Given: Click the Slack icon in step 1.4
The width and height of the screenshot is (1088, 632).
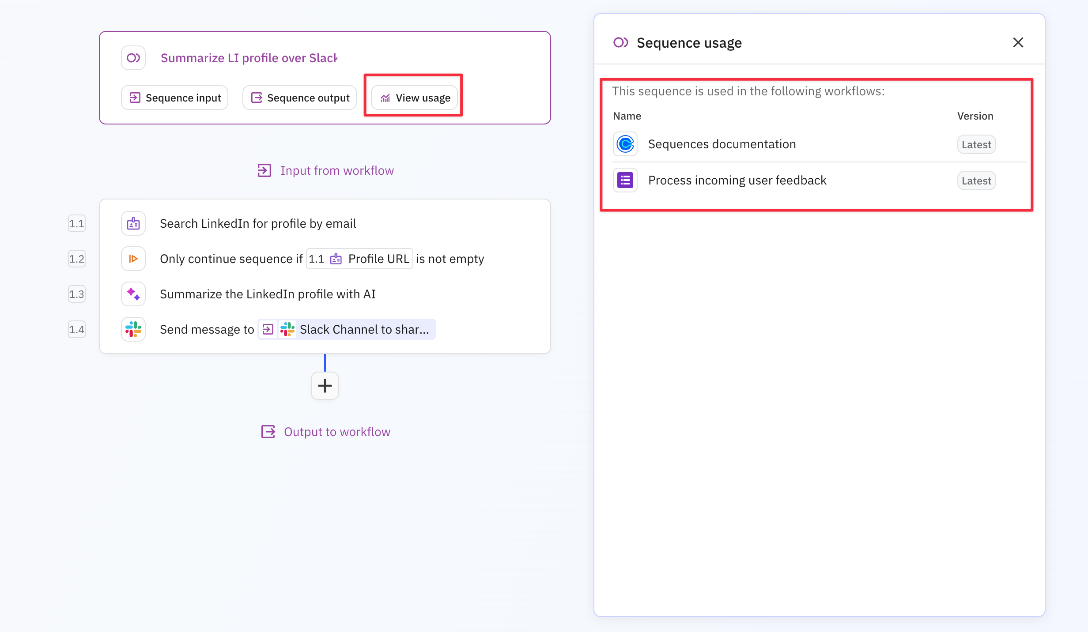Looking at the screenshot, I should [x=133, y=329].
